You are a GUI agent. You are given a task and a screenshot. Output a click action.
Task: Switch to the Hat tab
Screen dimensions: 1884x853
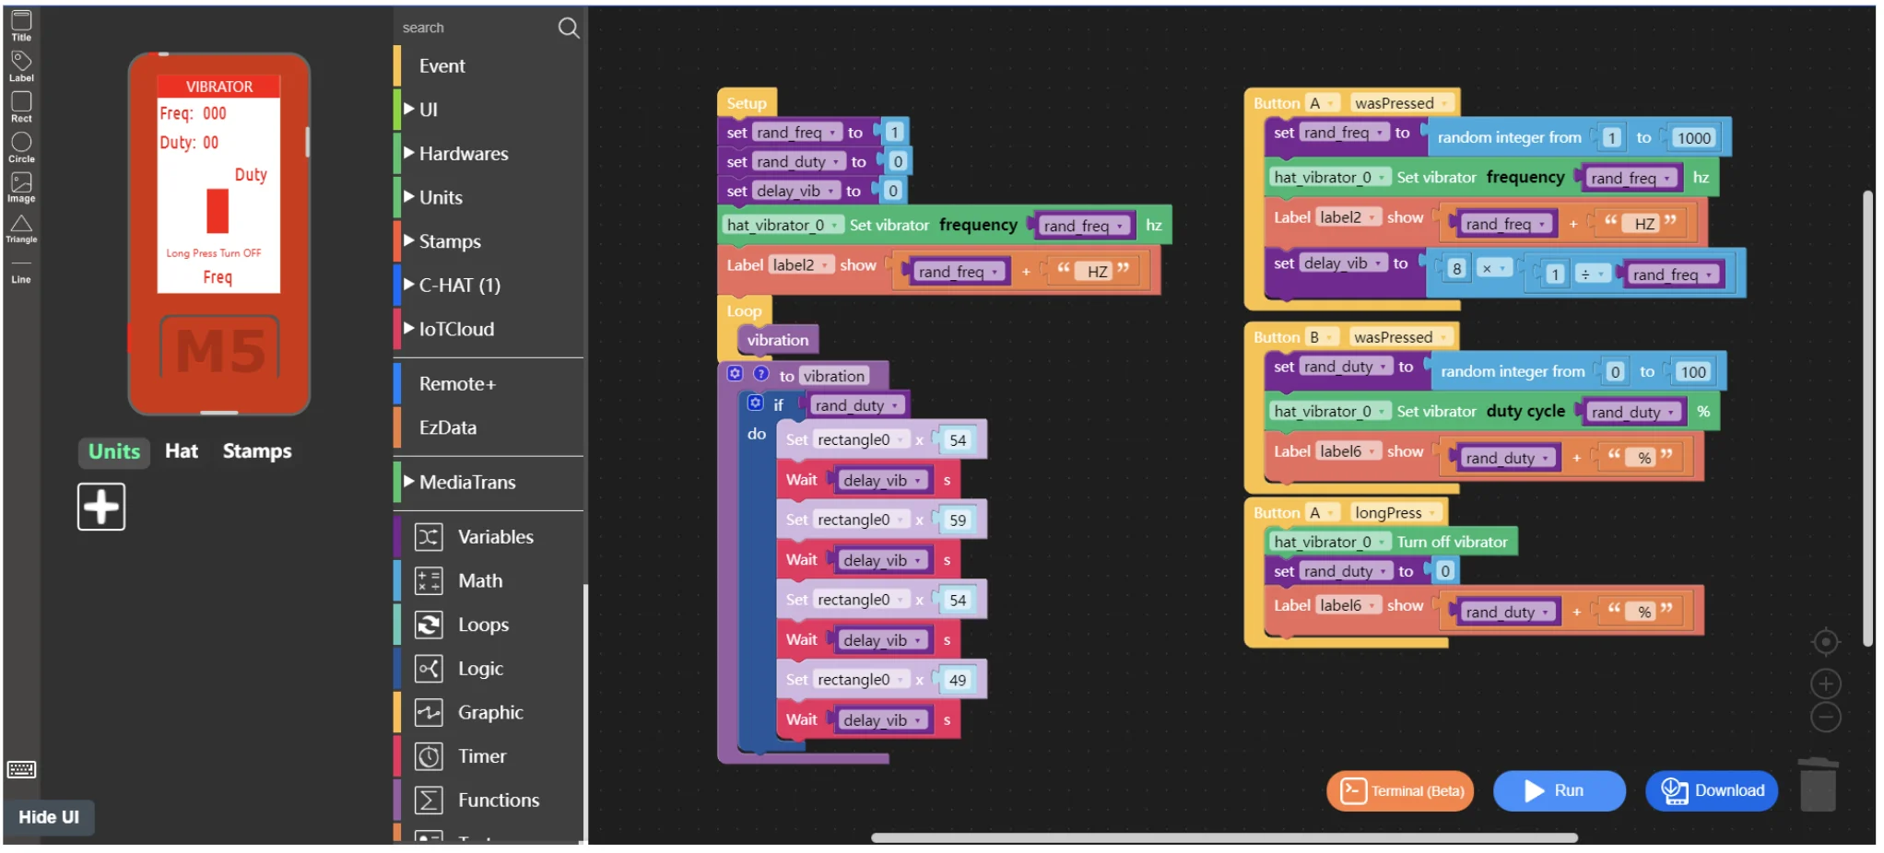point(182,451)
